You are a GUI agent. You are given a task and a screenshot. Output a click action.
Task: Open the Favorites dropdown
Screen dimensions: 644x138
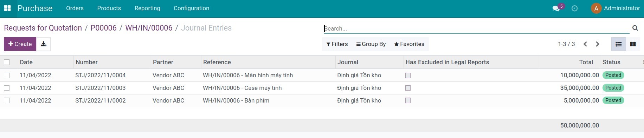[409, 44]
